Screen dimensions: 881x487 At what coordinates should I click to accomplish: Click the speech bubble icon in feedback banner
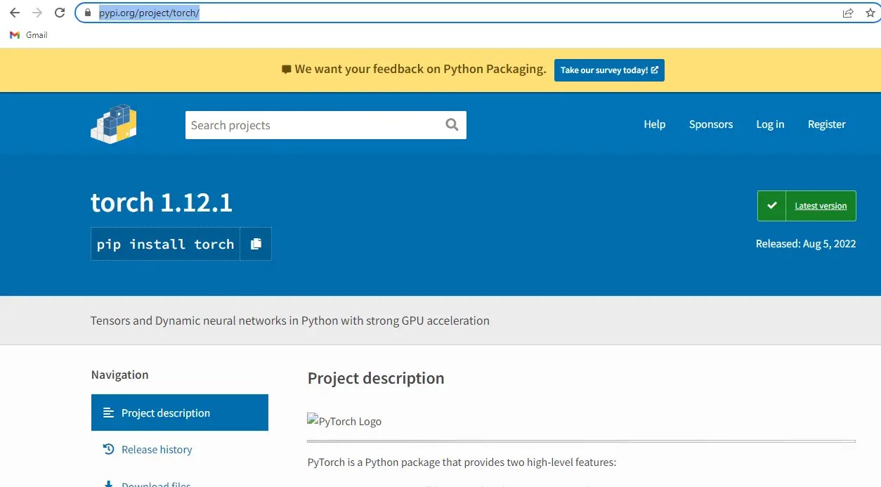point(285,70)
